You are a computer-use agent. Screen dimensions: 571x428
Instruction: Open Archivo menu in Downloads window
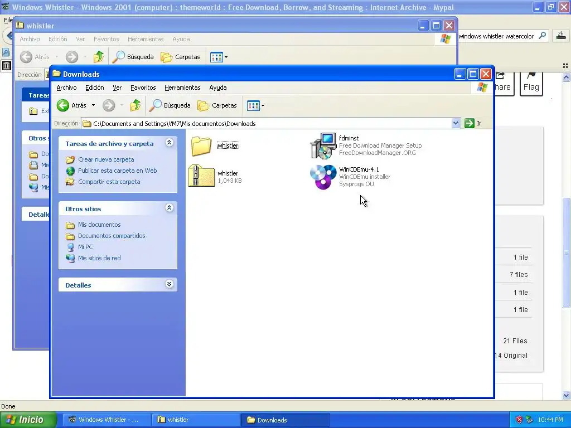click(66, 87)
